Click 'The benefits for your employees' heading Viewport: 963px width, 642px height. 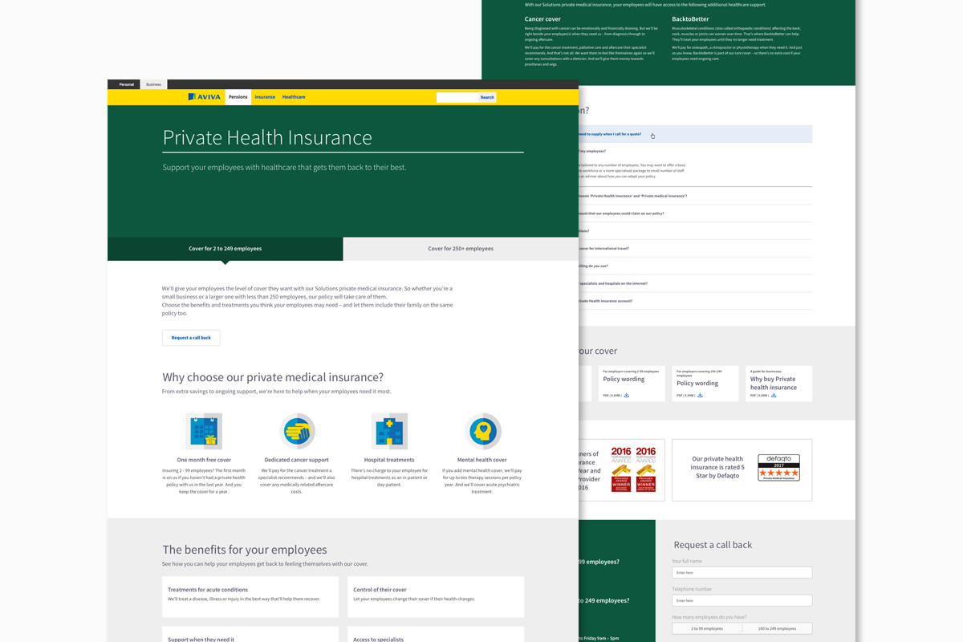(245, 550)
